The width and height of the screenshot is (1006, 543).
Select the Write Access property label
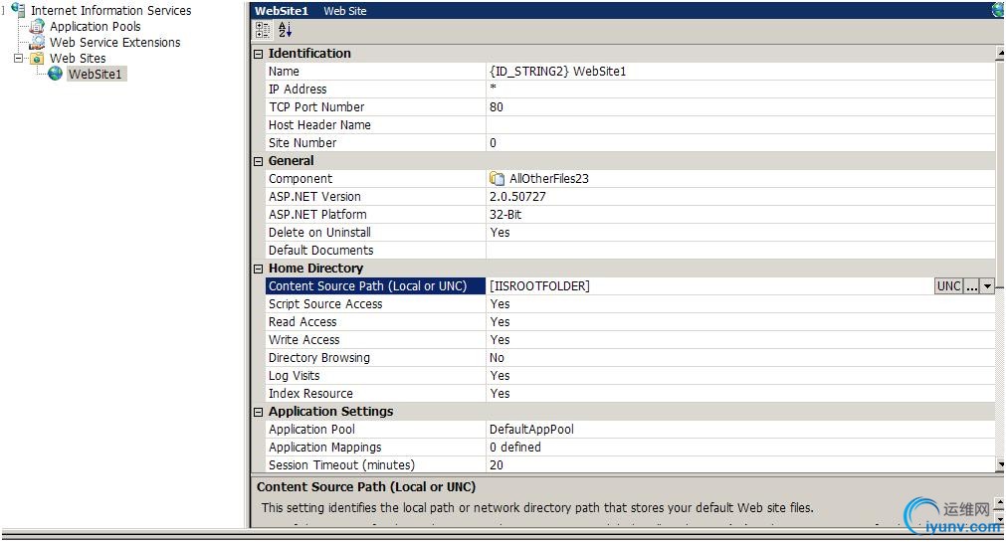(x=304, y=340)
